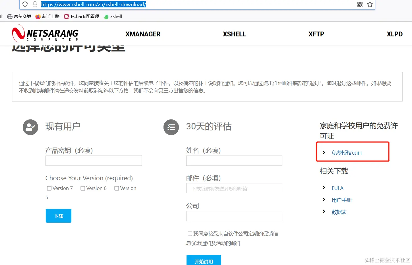This screenshot has height=265, width=412.
Task: Open the QR code icon in address bar
Action: pos(360,4)
